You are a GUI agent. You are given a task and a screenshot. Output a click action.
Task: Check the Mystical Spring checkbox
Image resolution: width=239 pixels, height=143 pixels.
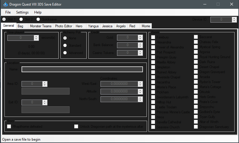point(196,47)
